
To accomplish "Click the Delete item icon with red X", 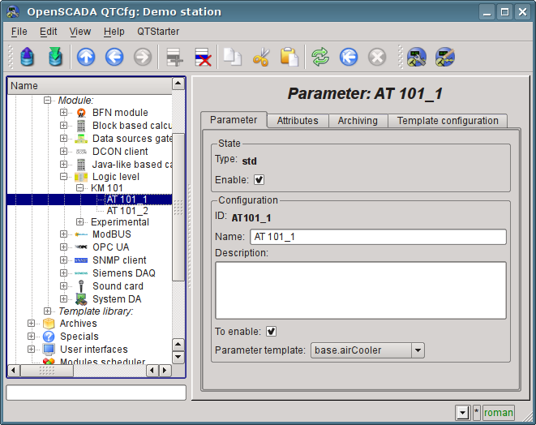I will 202,57.
